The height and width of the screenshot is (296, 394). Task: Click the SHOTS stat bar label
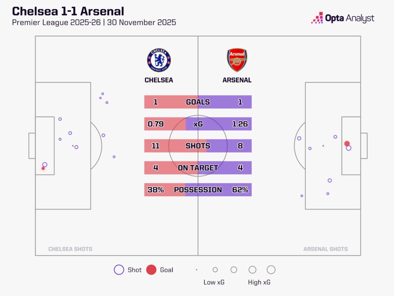click(198, 146)
